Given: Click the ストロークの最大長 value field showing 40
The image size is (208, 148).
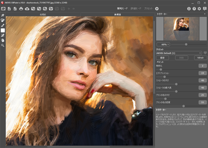Looking at the screenshot, I should (x=203, y=88).
